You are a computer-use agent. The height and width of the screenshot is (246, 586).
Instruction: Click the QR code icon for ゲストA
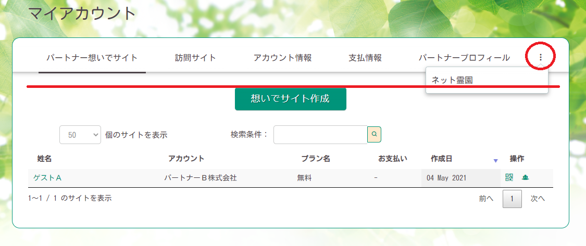point(509,177)
